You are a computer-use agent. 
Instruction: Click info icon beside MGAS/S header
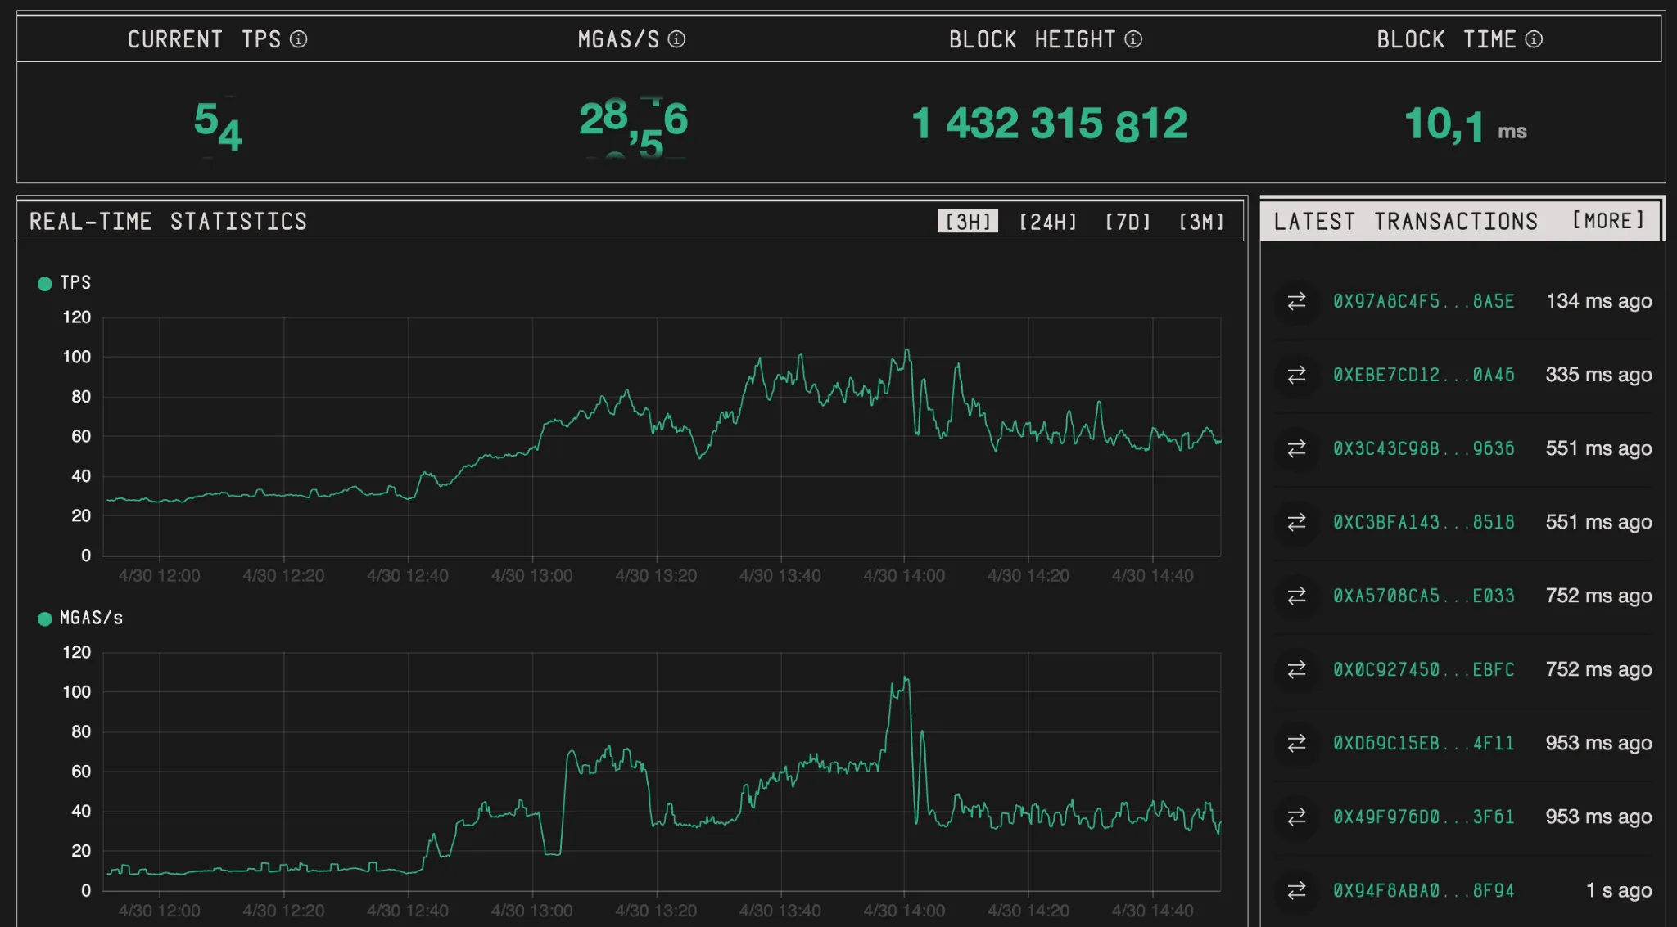676,39
